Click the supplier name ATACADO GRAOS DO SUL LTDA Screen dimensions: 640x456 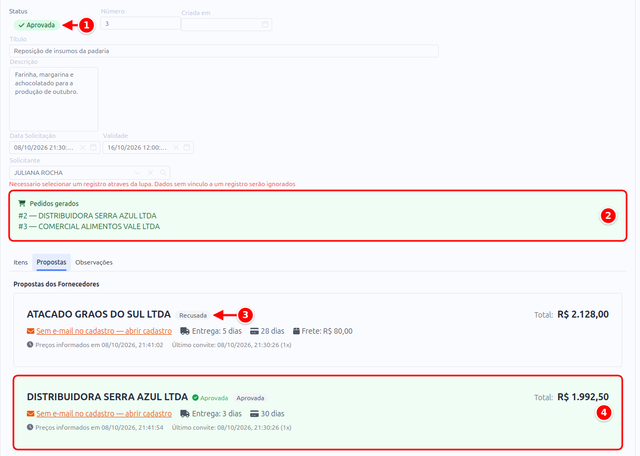coord(99,314)
